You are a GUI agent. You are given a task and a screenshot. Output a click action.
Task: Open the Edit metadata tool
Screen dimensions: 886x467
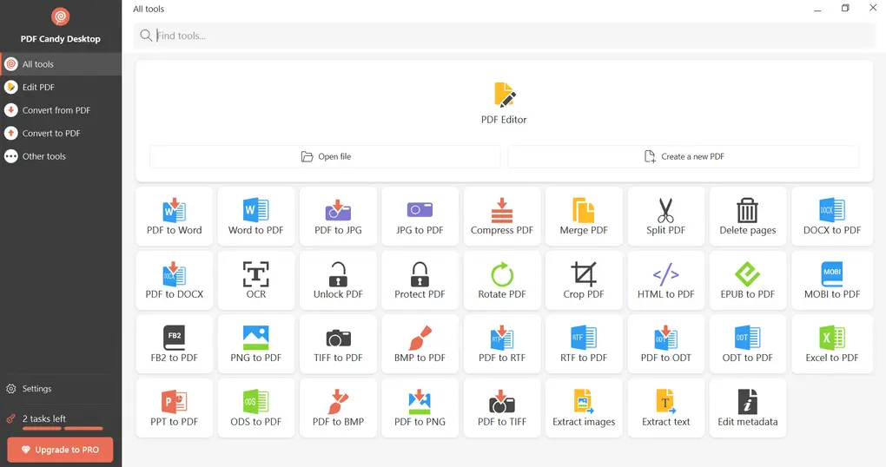[748, 408]
